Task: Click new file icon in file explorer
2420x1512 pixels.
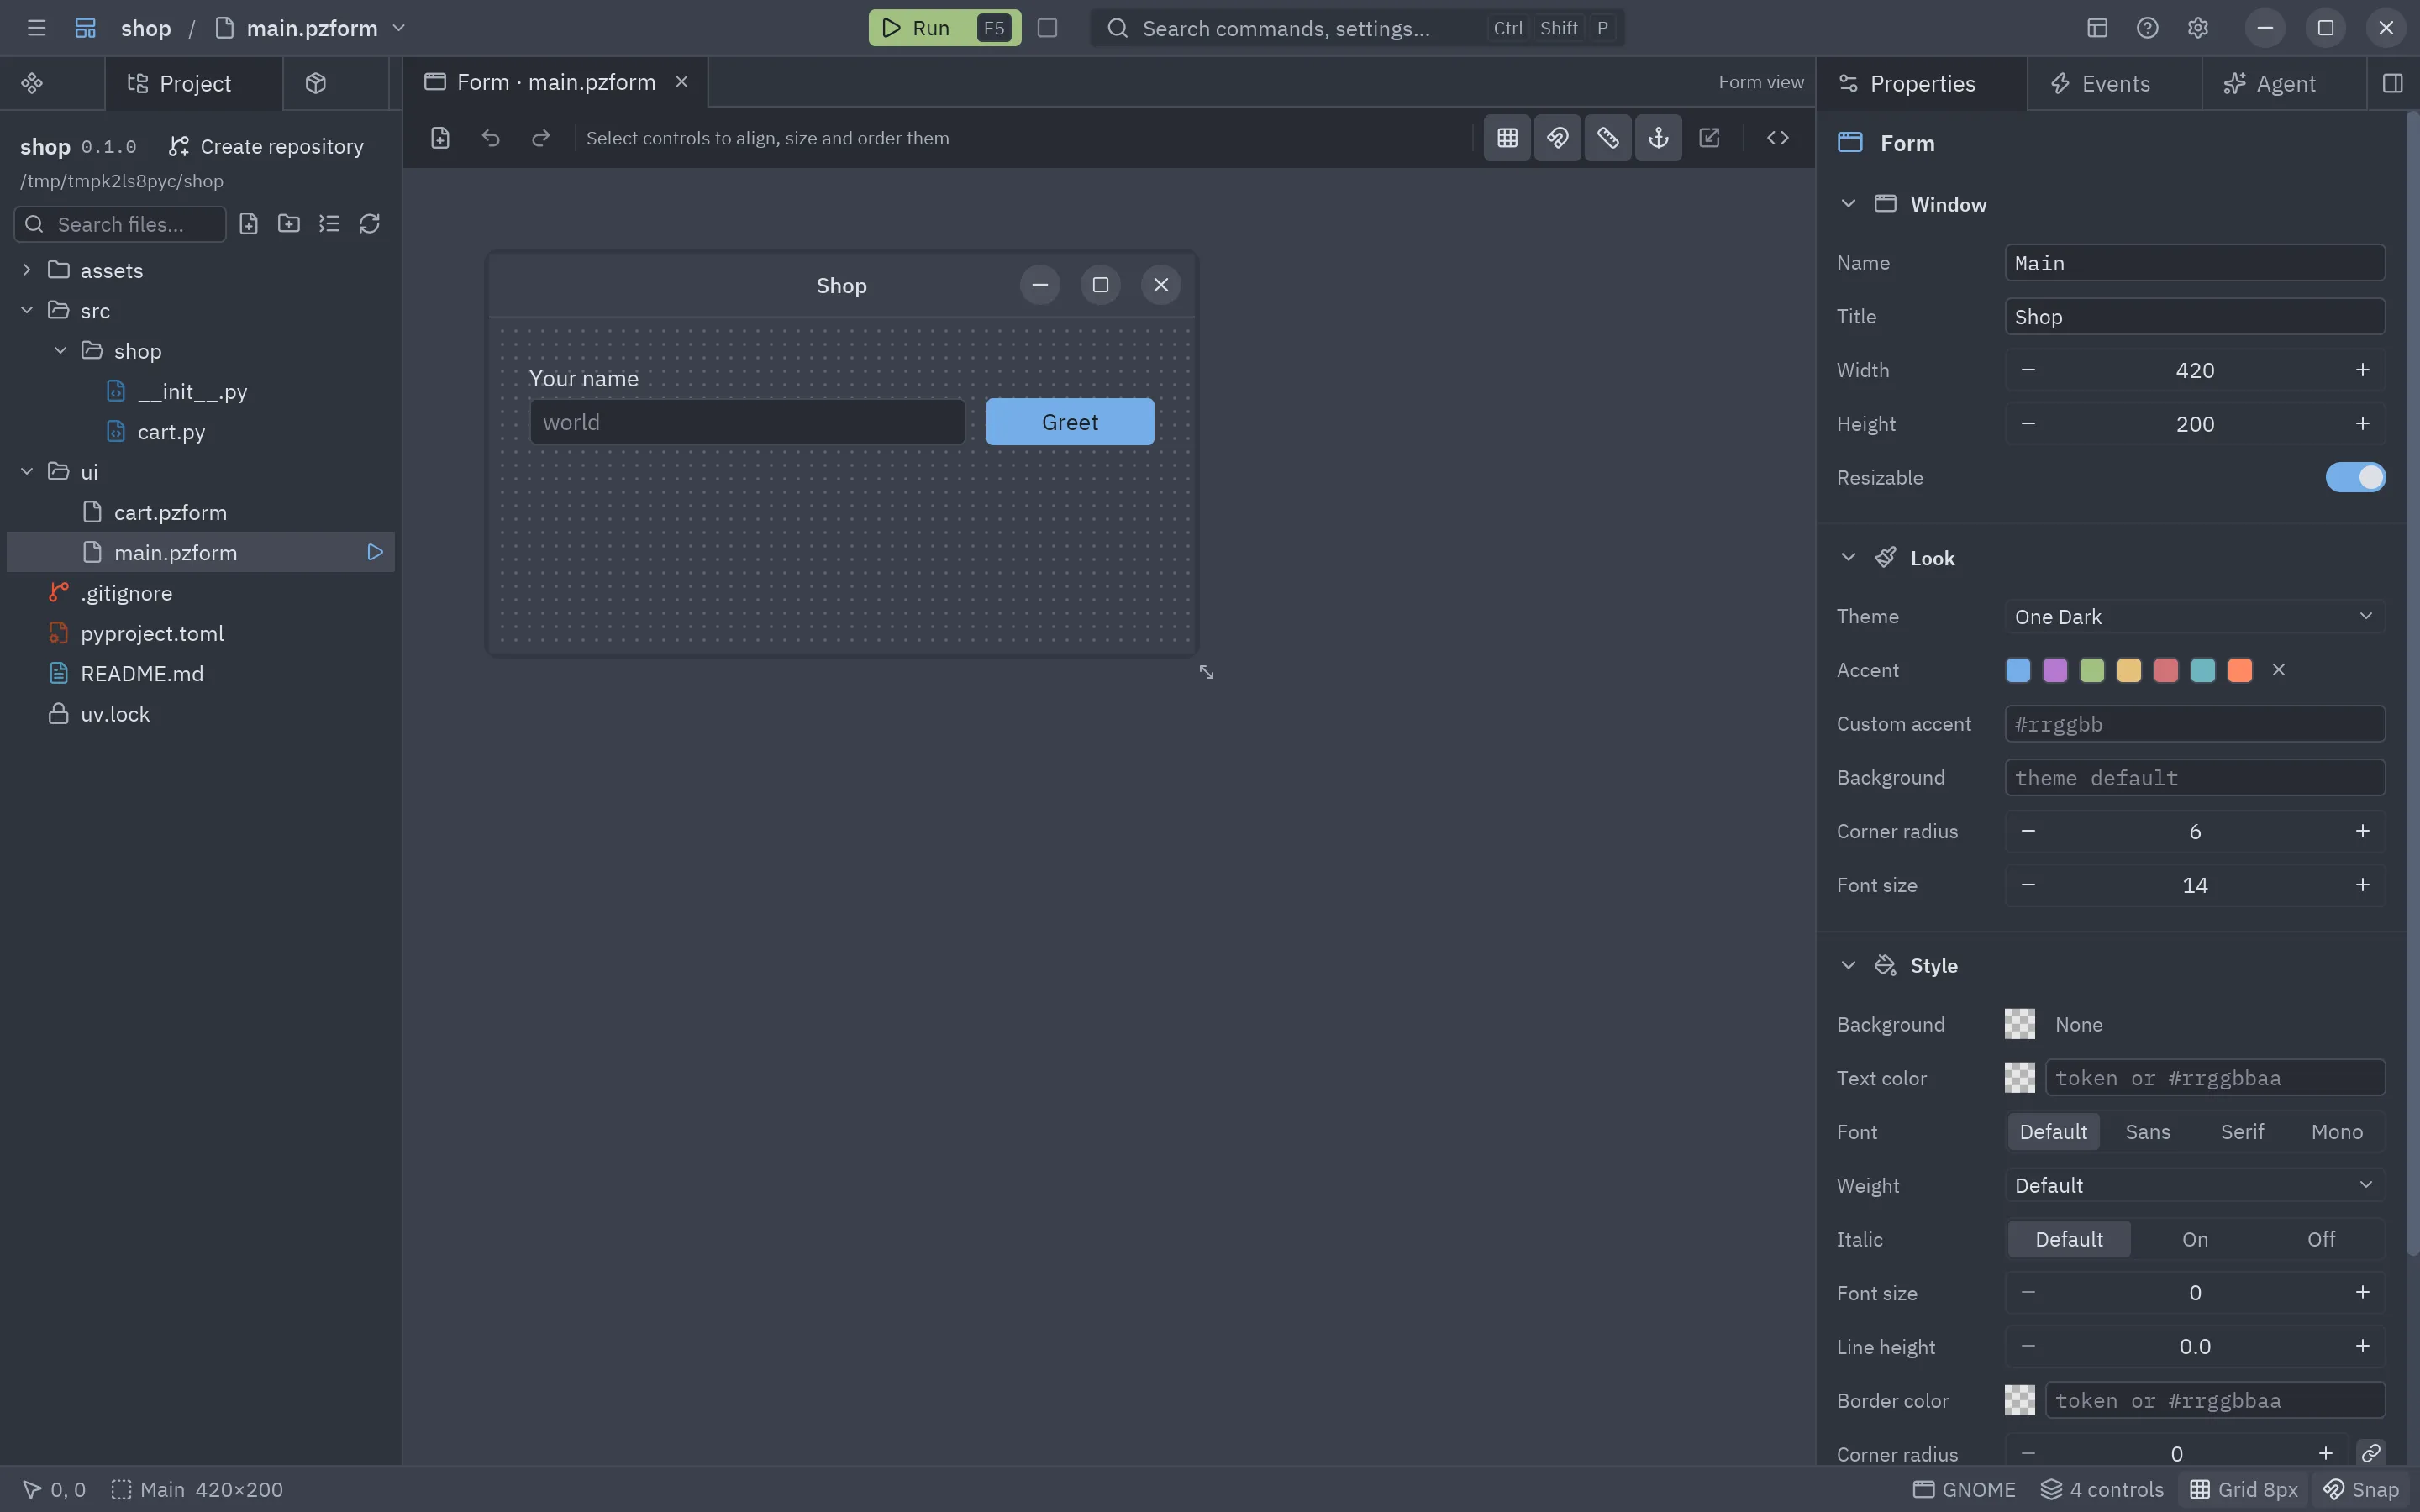Action: point(248,224)
